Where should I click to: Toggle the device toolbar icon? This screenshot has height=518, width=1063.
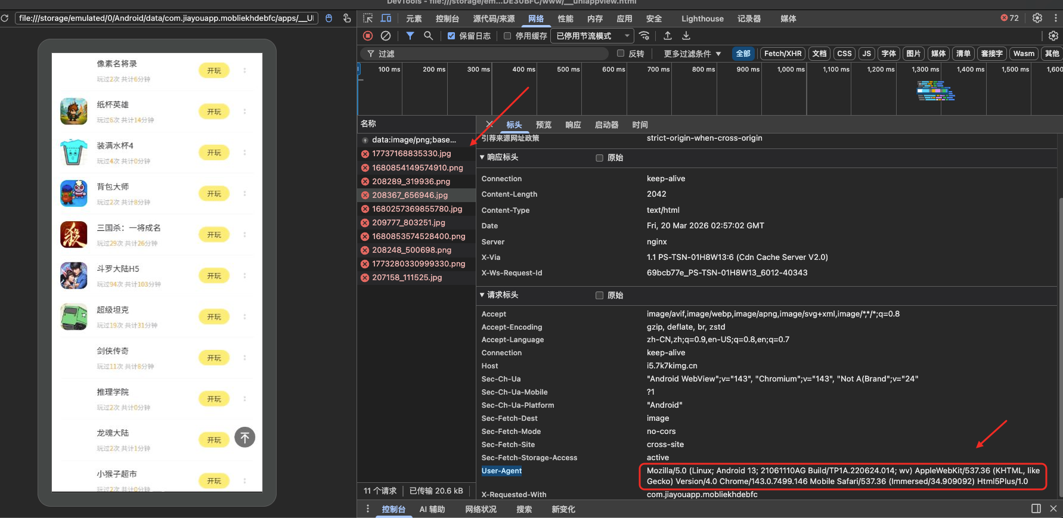point(386,18)
